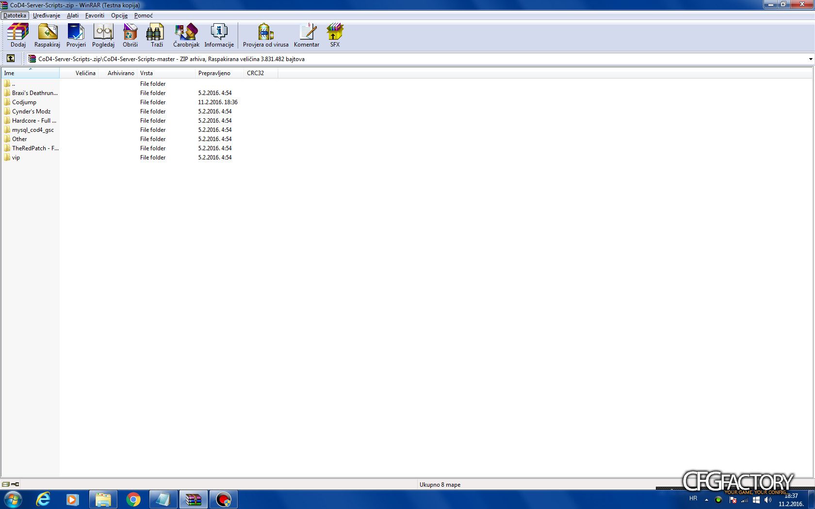Run Provjera od virusa scan

265,35
